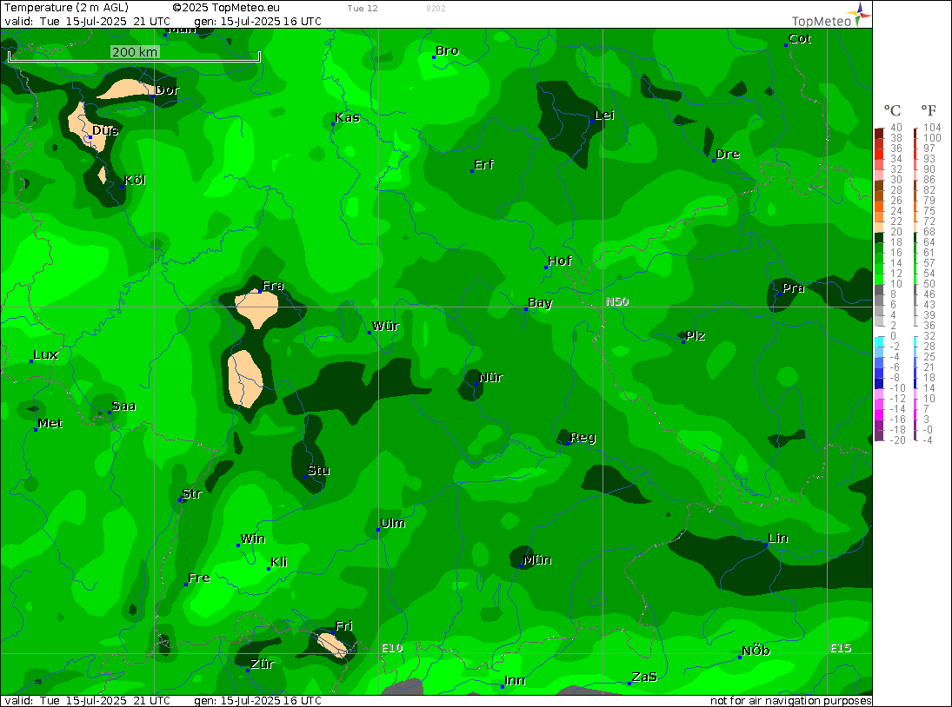Click the Fri city label
The height and width of the screenshot is (707, 952).
tap(343, 625)
